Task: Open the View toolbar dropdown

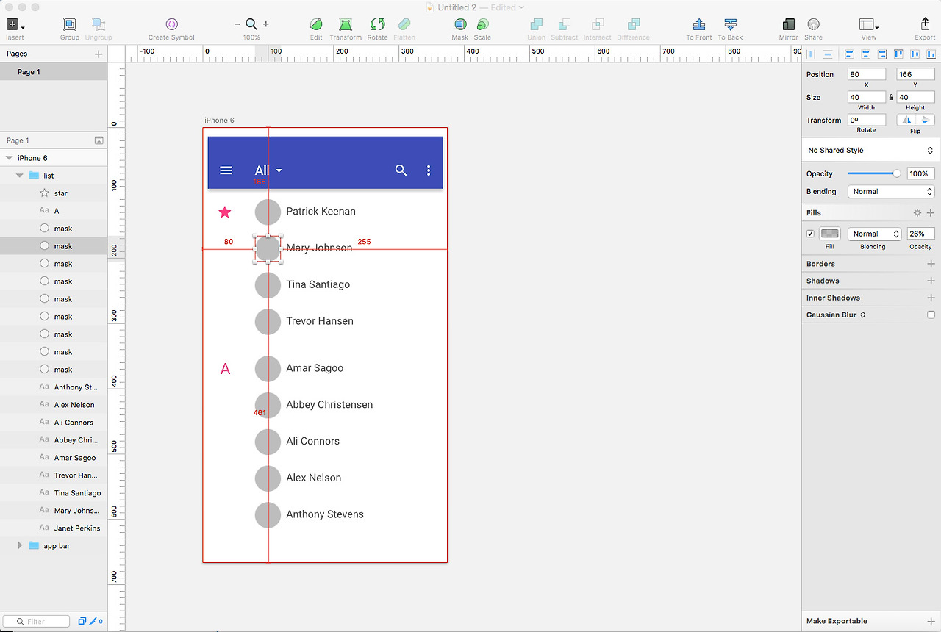Action: coord(869,24)
